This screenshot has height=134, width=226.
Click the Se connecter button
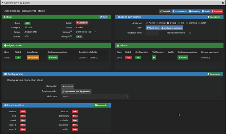point(68,86)
